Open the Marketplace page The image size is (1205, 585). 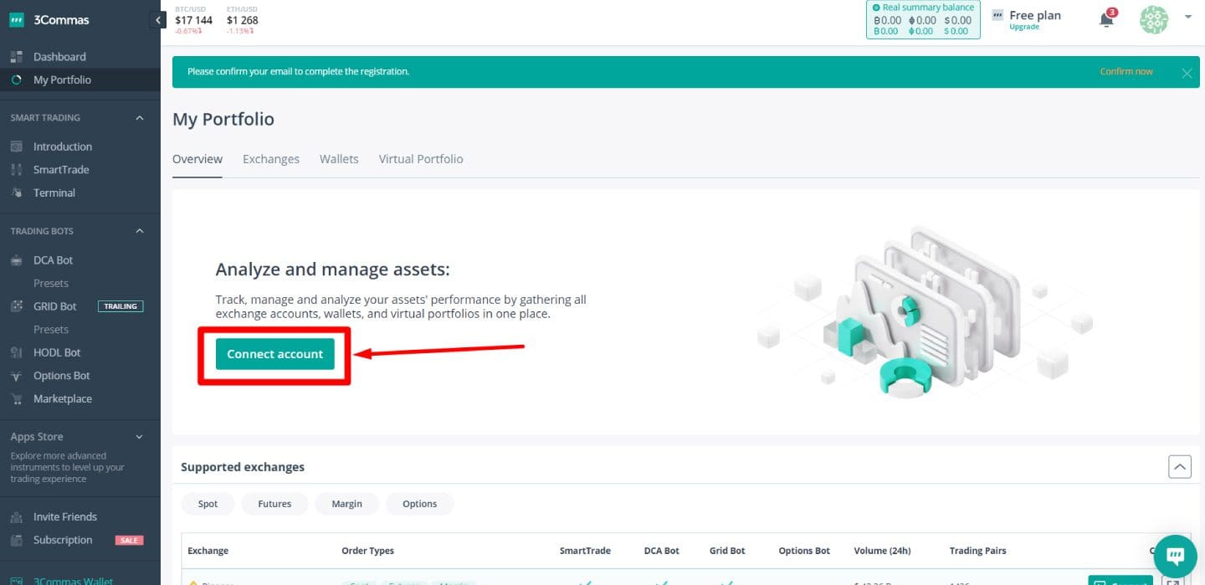point(63,398)
